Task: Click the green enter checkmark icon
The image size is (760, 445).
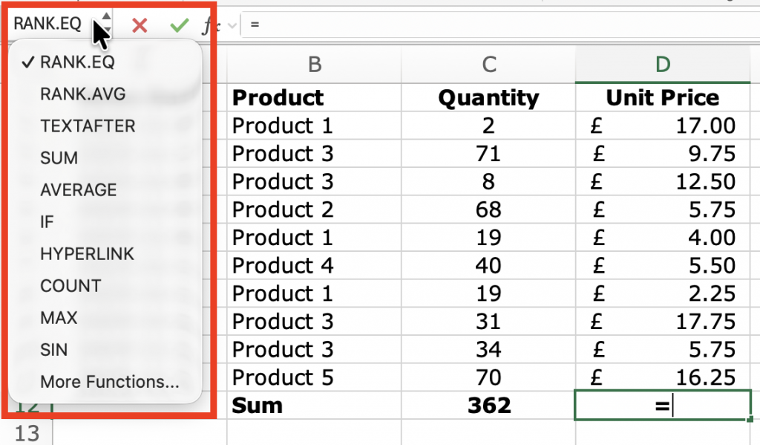Action: (x=179, y=25)
